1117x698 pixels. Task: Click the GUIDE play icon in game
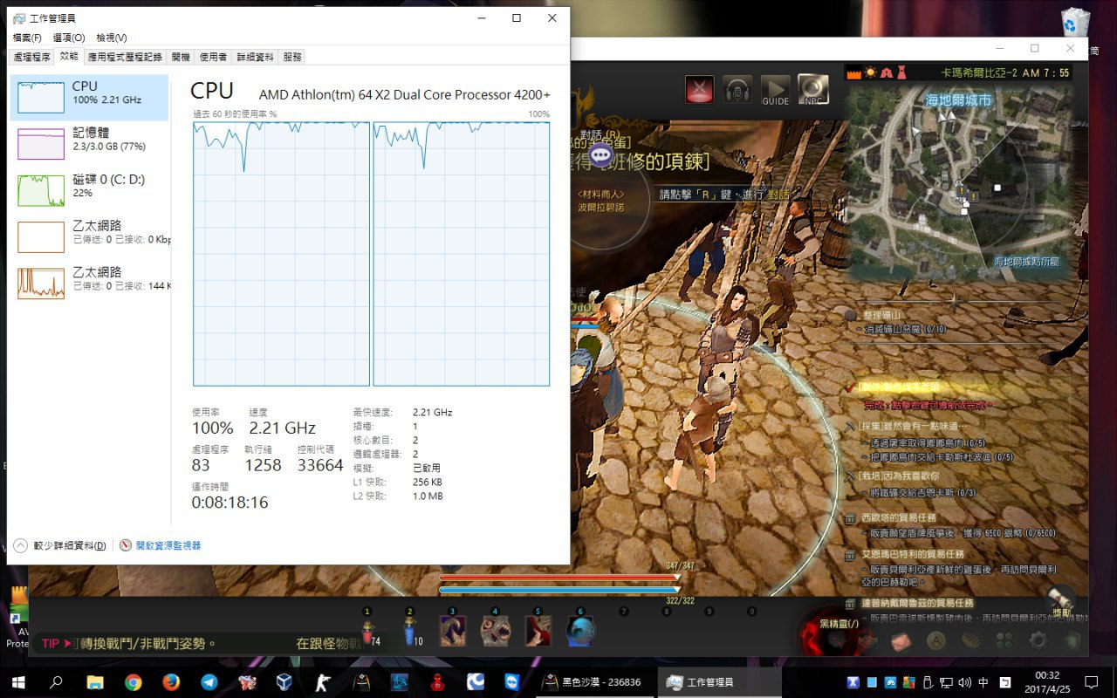pyautogui.click(x=775, y=89)
